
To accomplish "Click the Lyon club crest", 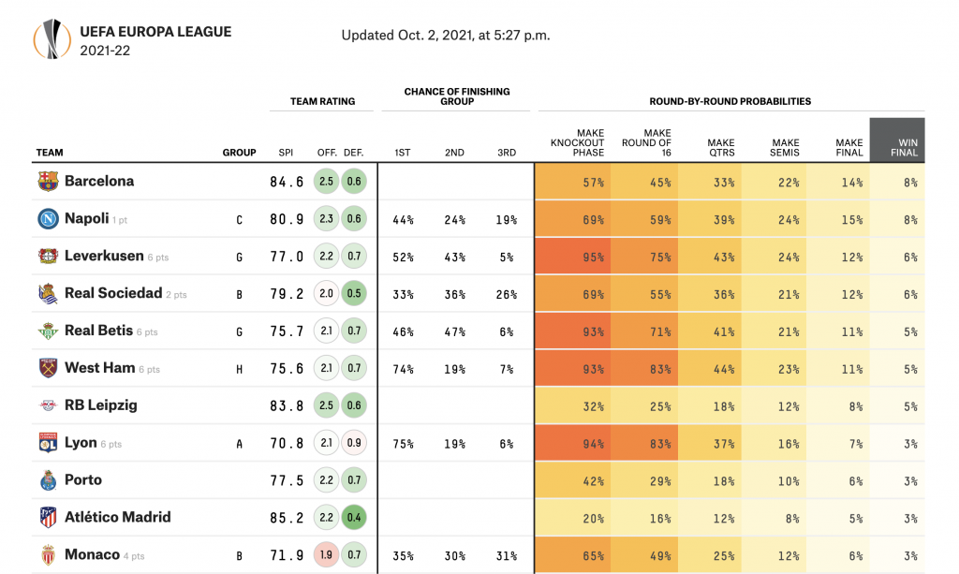I will [48, 443].
